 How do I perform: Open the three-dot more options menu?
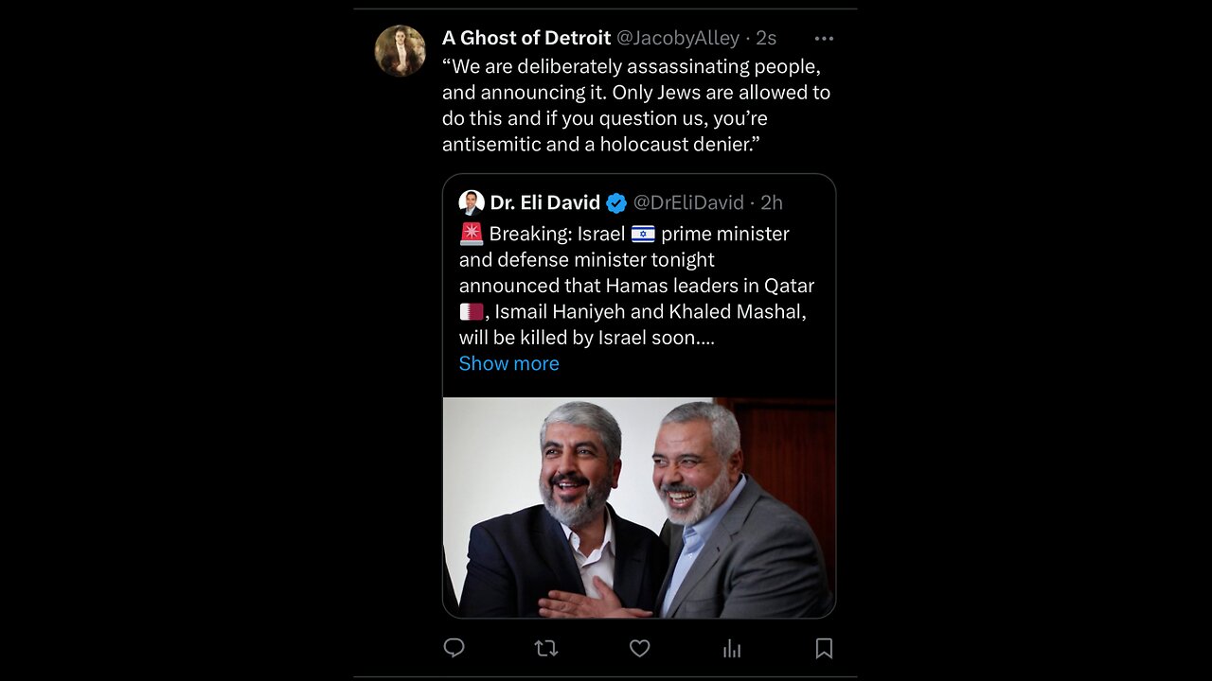tap(824, 39)
